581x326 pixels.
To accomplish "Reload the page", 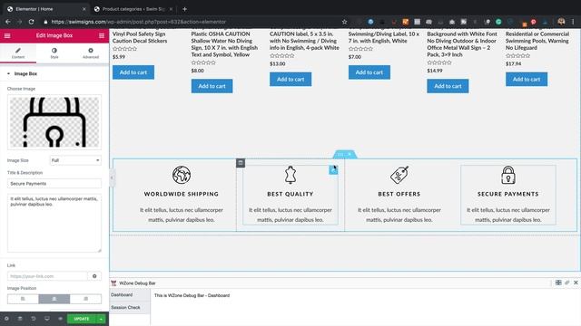I will coord(31,22).
